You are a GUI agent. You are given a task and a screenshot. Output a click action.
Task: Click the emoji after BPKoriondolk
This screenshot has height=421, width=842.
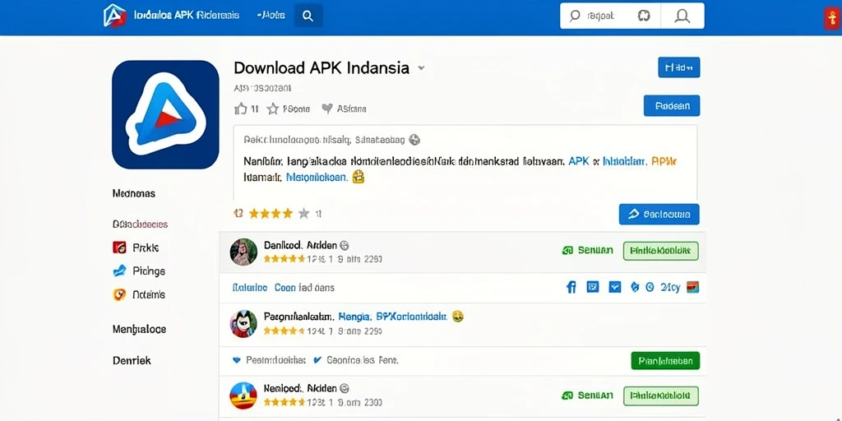point(458,317)
